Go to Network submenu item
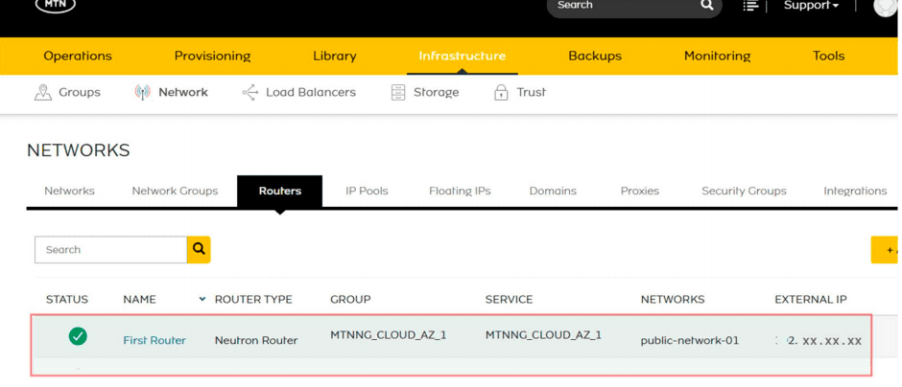Image resolution: width=902 pixels, height=387 pixels. 183,93
